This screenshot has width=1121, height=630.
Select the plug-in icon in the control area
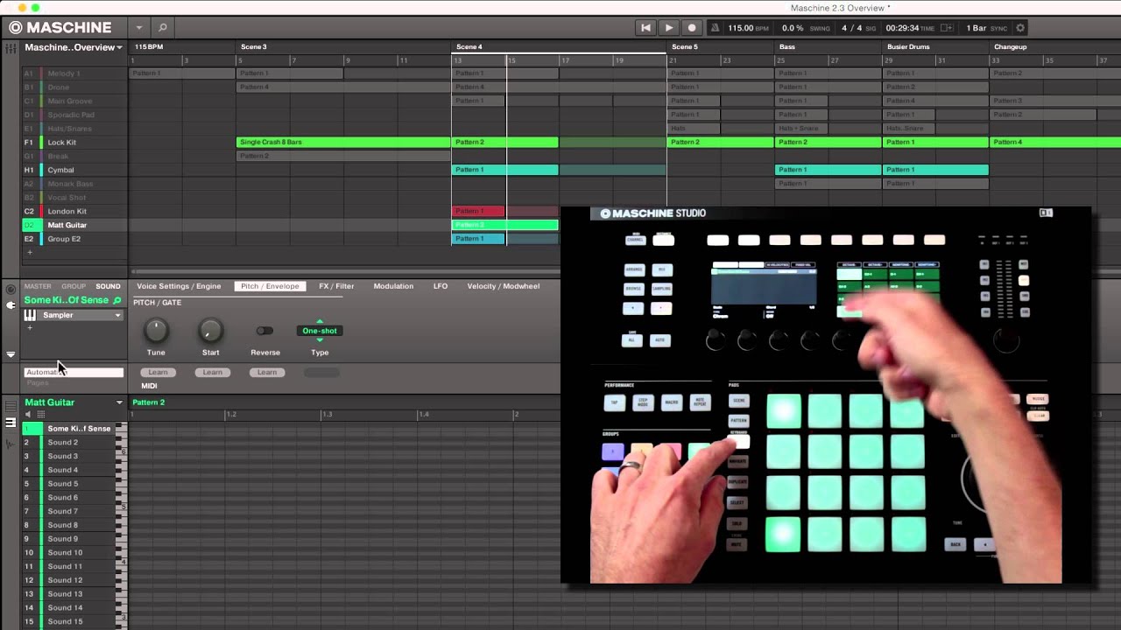(11, 304)
